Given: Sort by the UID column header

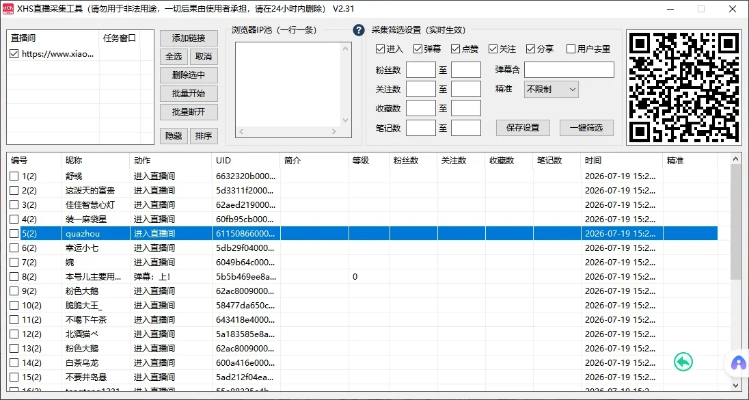Looking at the screenshot, I should [x=246, y=161].
